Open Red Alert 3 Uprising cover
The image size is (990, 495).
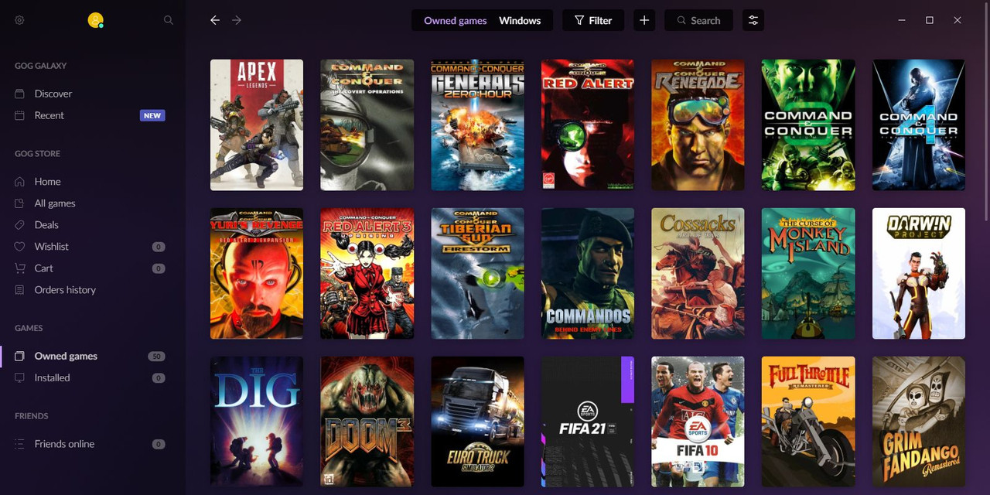point(367,273)
